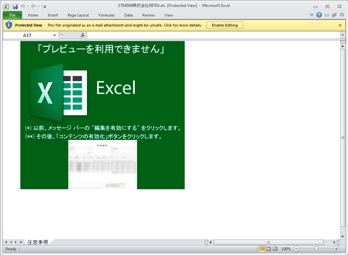Open the Redo history dropdown arrow

click(39, 6)
